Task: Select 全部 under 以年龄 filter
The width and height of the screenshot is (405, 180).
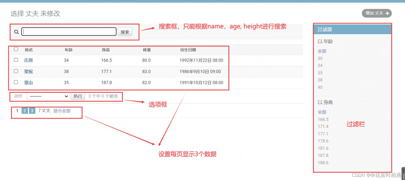Action: [x=322, y=51]
